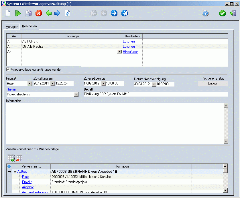The width and height of the screenshot is (240, 198).
Task: Click the new blank document icon
Action: [x=8, y=13]
